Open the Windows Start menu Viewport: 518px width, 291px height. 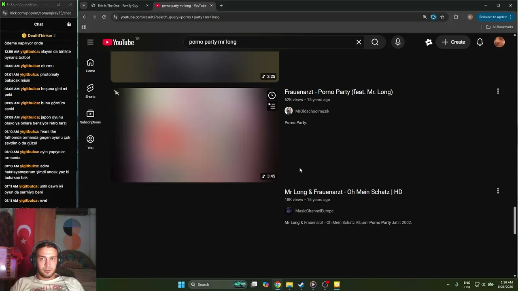pos(181,285)
